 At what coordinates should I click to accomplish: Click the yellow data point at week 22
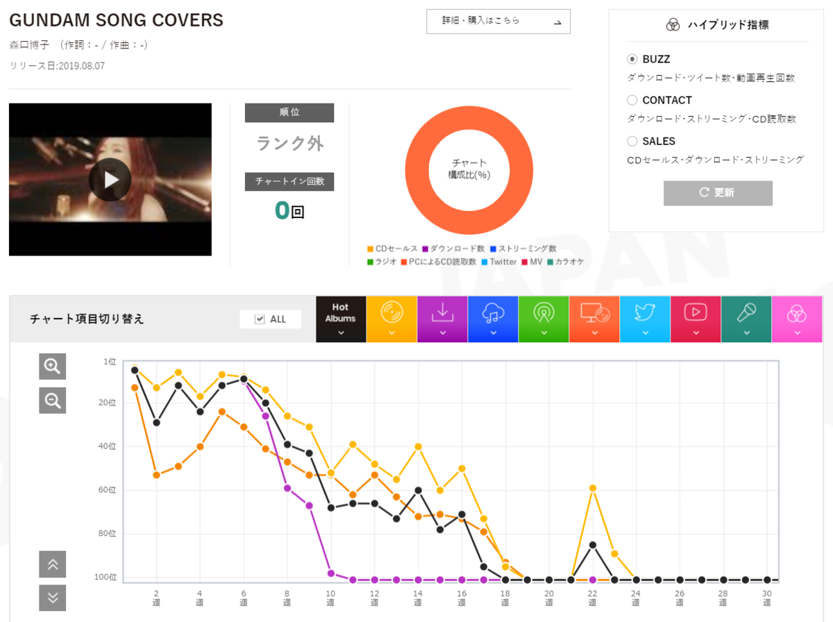click(x=593, y=488)
